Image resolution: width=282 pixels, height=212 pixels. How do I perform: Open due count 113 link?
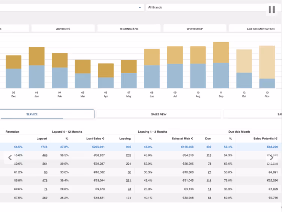coord(208,155)
